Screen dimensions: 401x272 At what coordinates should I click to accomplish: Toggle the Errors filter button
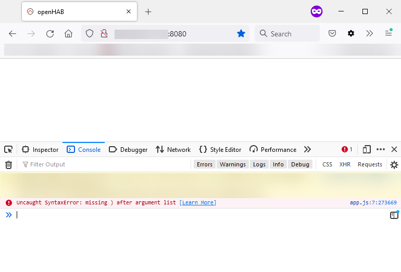[x=204, y=164]
